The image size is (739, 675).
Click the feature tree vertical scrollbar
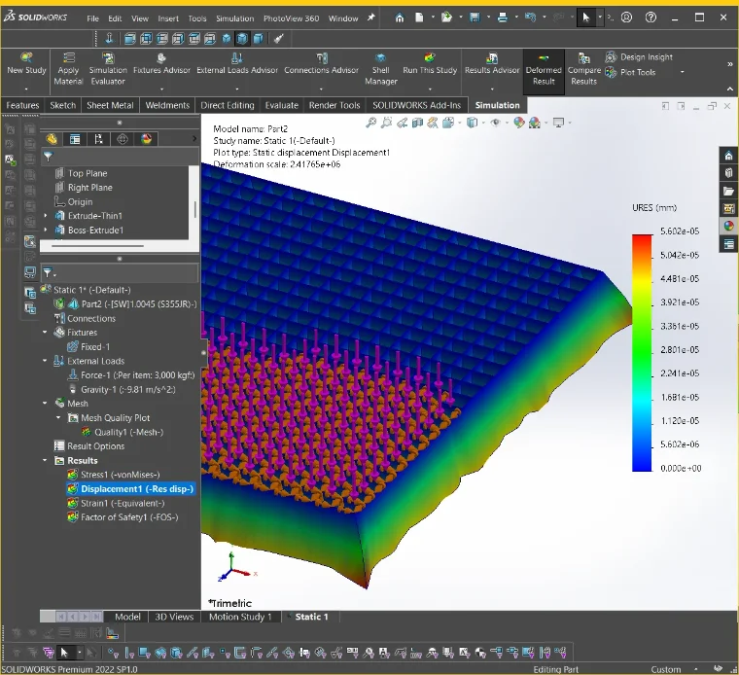(x=195, y=210)
